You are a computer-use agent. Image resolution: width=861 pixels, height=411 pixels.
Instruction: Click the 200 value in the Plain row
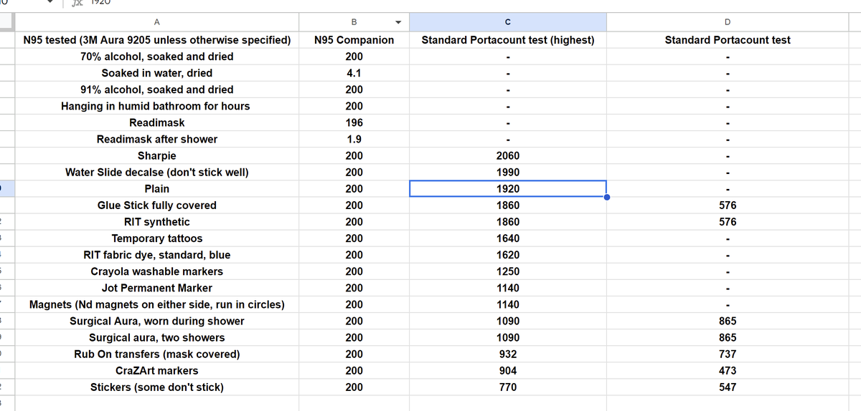click(354, 188)
